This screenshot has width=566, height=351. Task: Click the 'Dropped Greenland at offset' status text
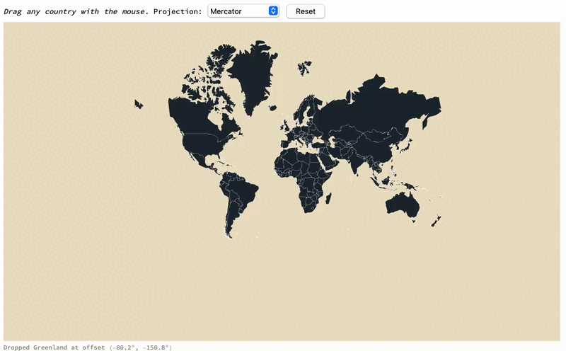pos(87,347)
